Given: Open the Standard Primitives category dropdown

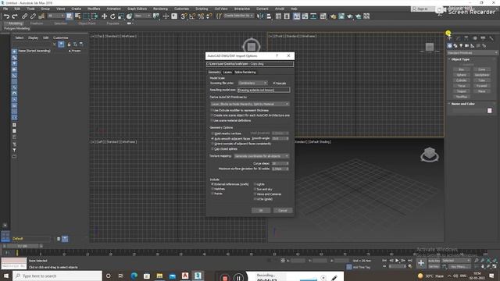Looking at the screenshot, I should click(472, 53).
